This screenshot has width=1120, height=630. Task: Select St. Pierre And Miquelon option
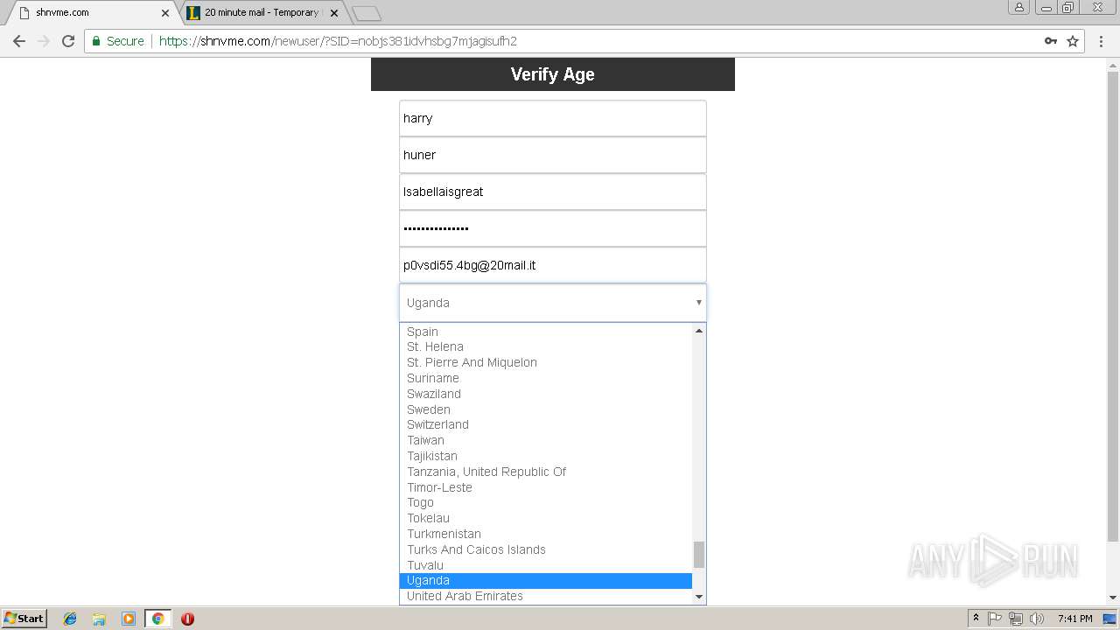click(x=546, y=362)
